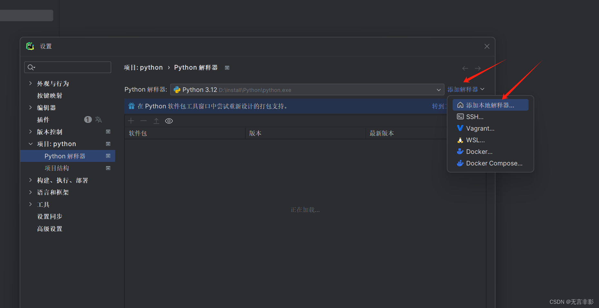Choose Vagrant... from the interpreter menu
Image resolution: width=599 pixels, height=308 pixels.
pos(490,128)
